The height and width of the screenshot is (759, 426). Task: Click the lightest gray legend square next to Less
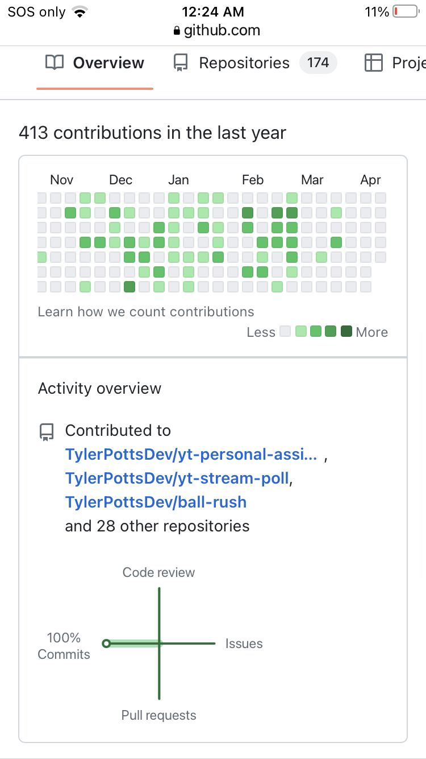[x=286, y=331]
